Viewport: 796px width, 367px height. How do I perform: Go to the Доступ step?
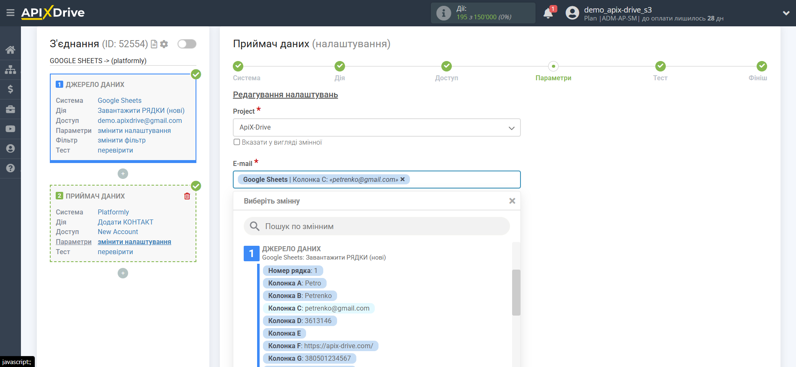click(446, 66)
